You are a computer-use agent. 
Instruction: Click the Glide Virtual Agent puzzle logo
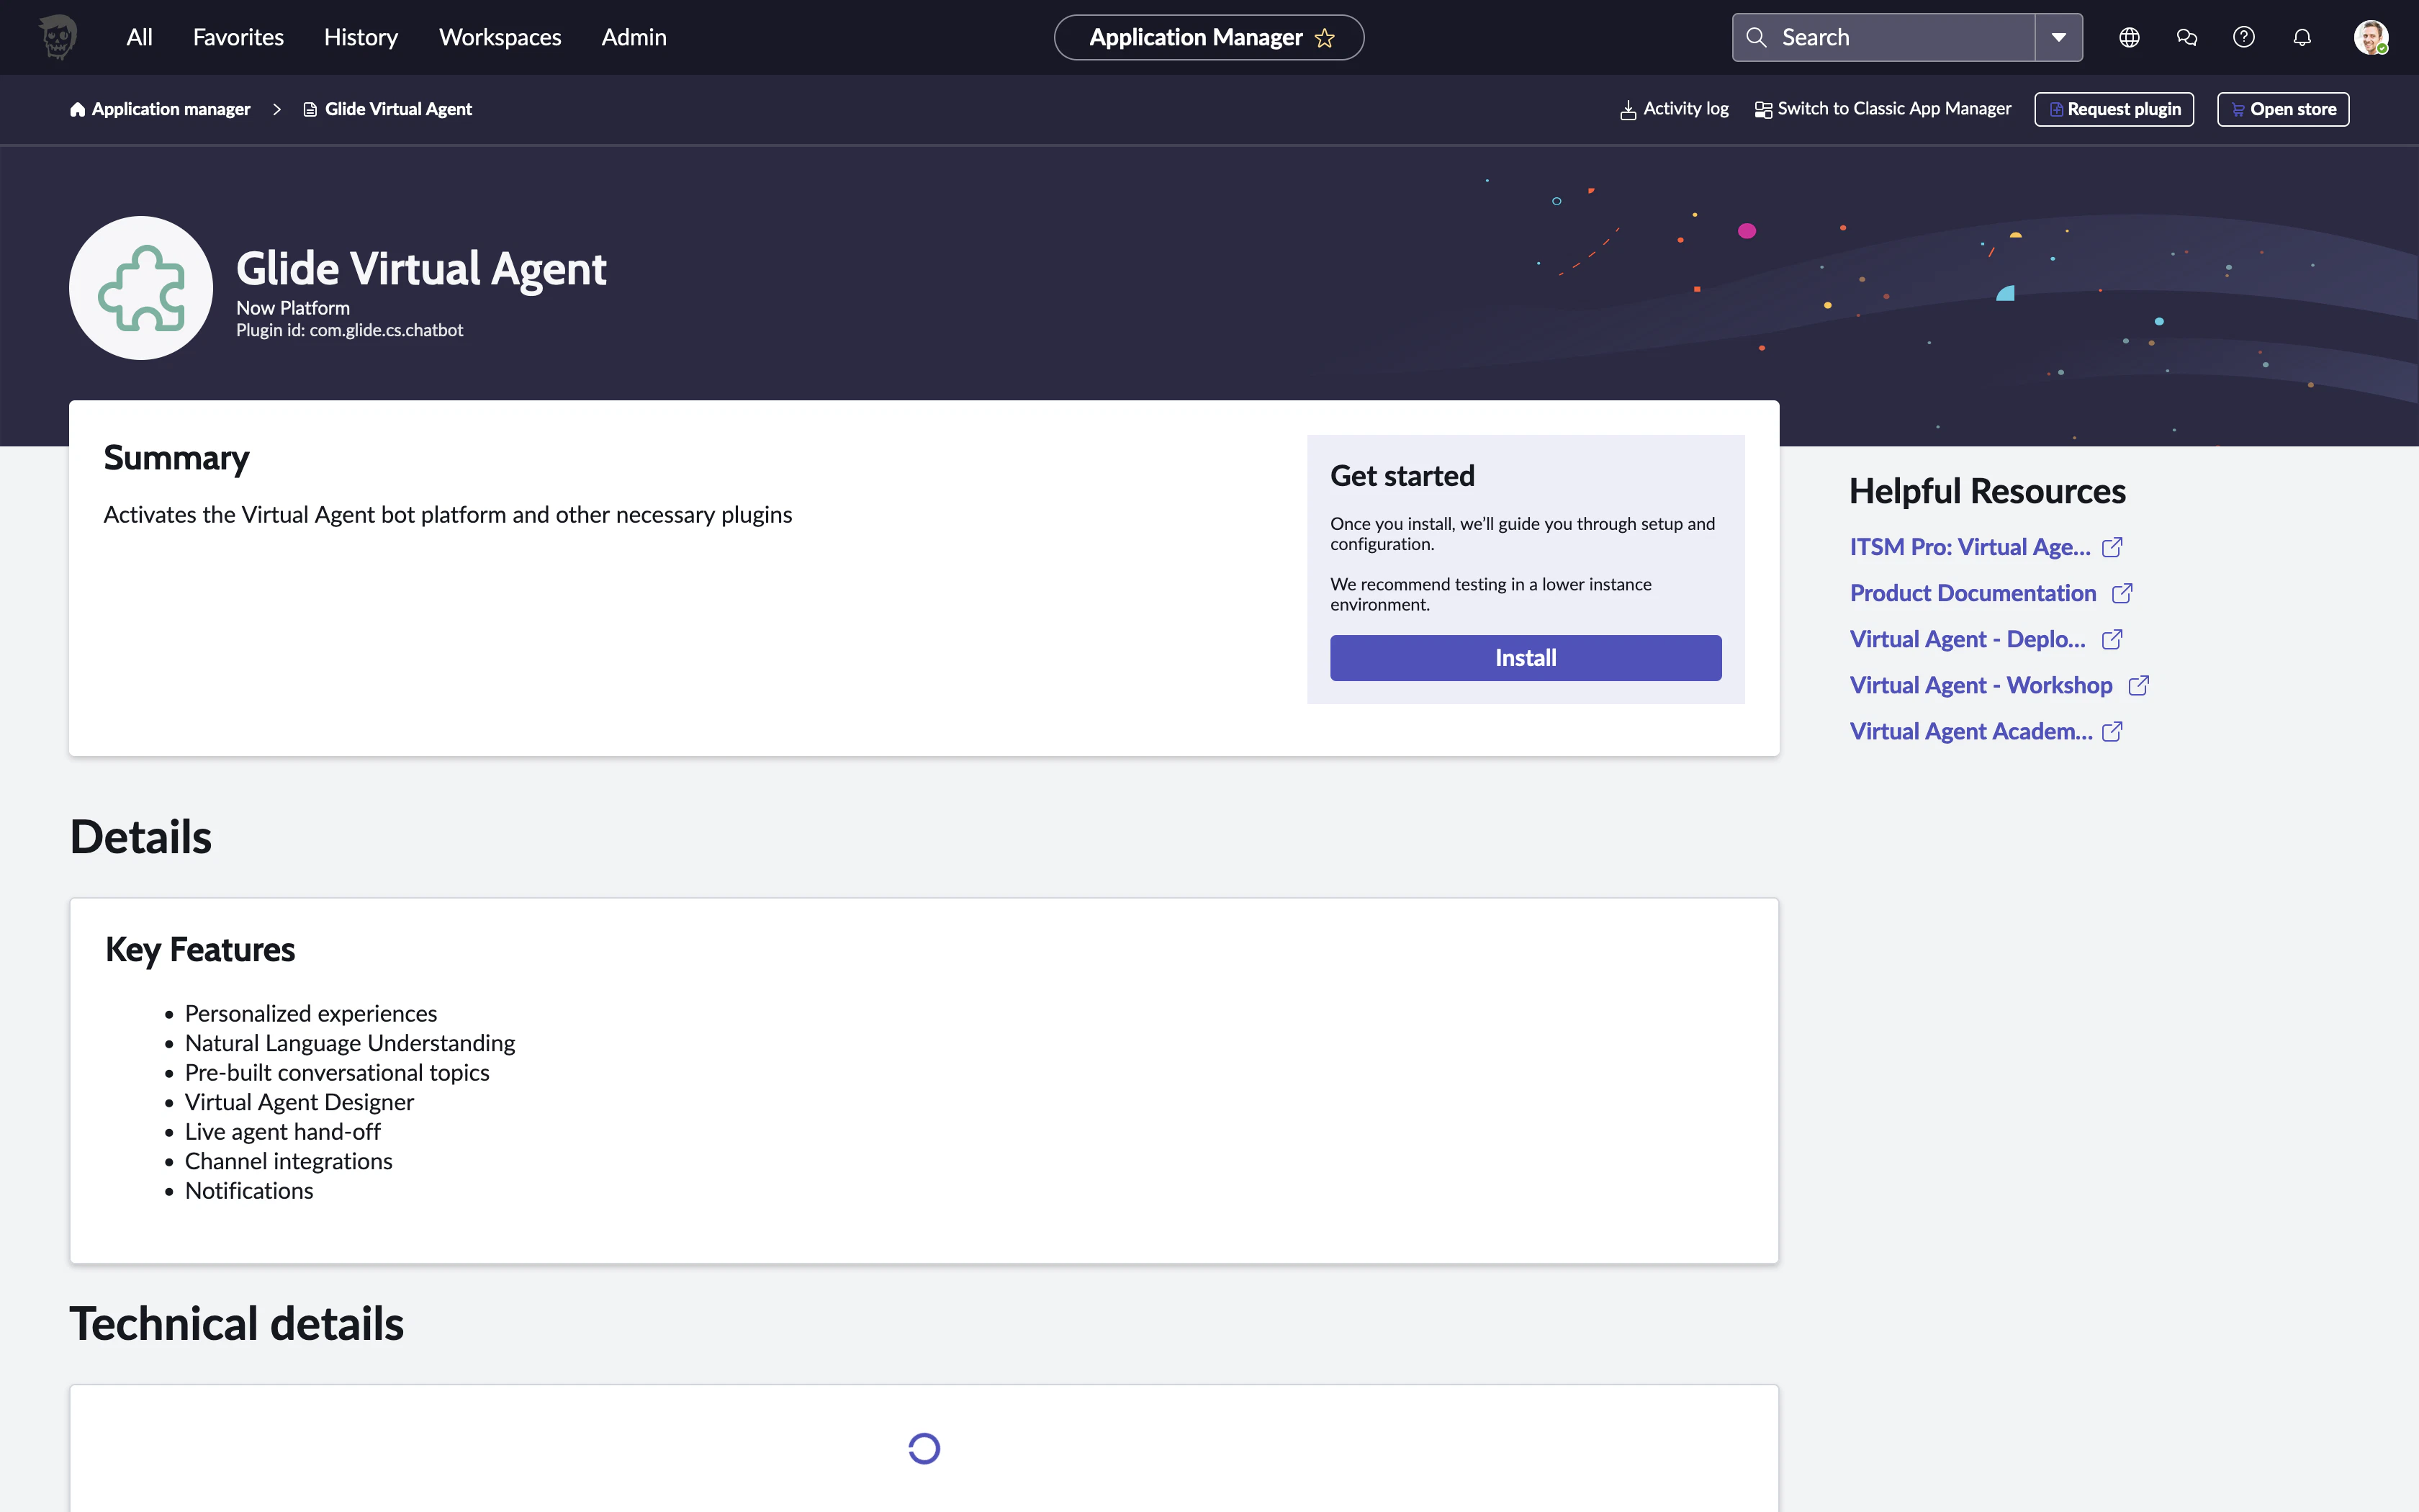pyautogui.click(x=141, y=288)
